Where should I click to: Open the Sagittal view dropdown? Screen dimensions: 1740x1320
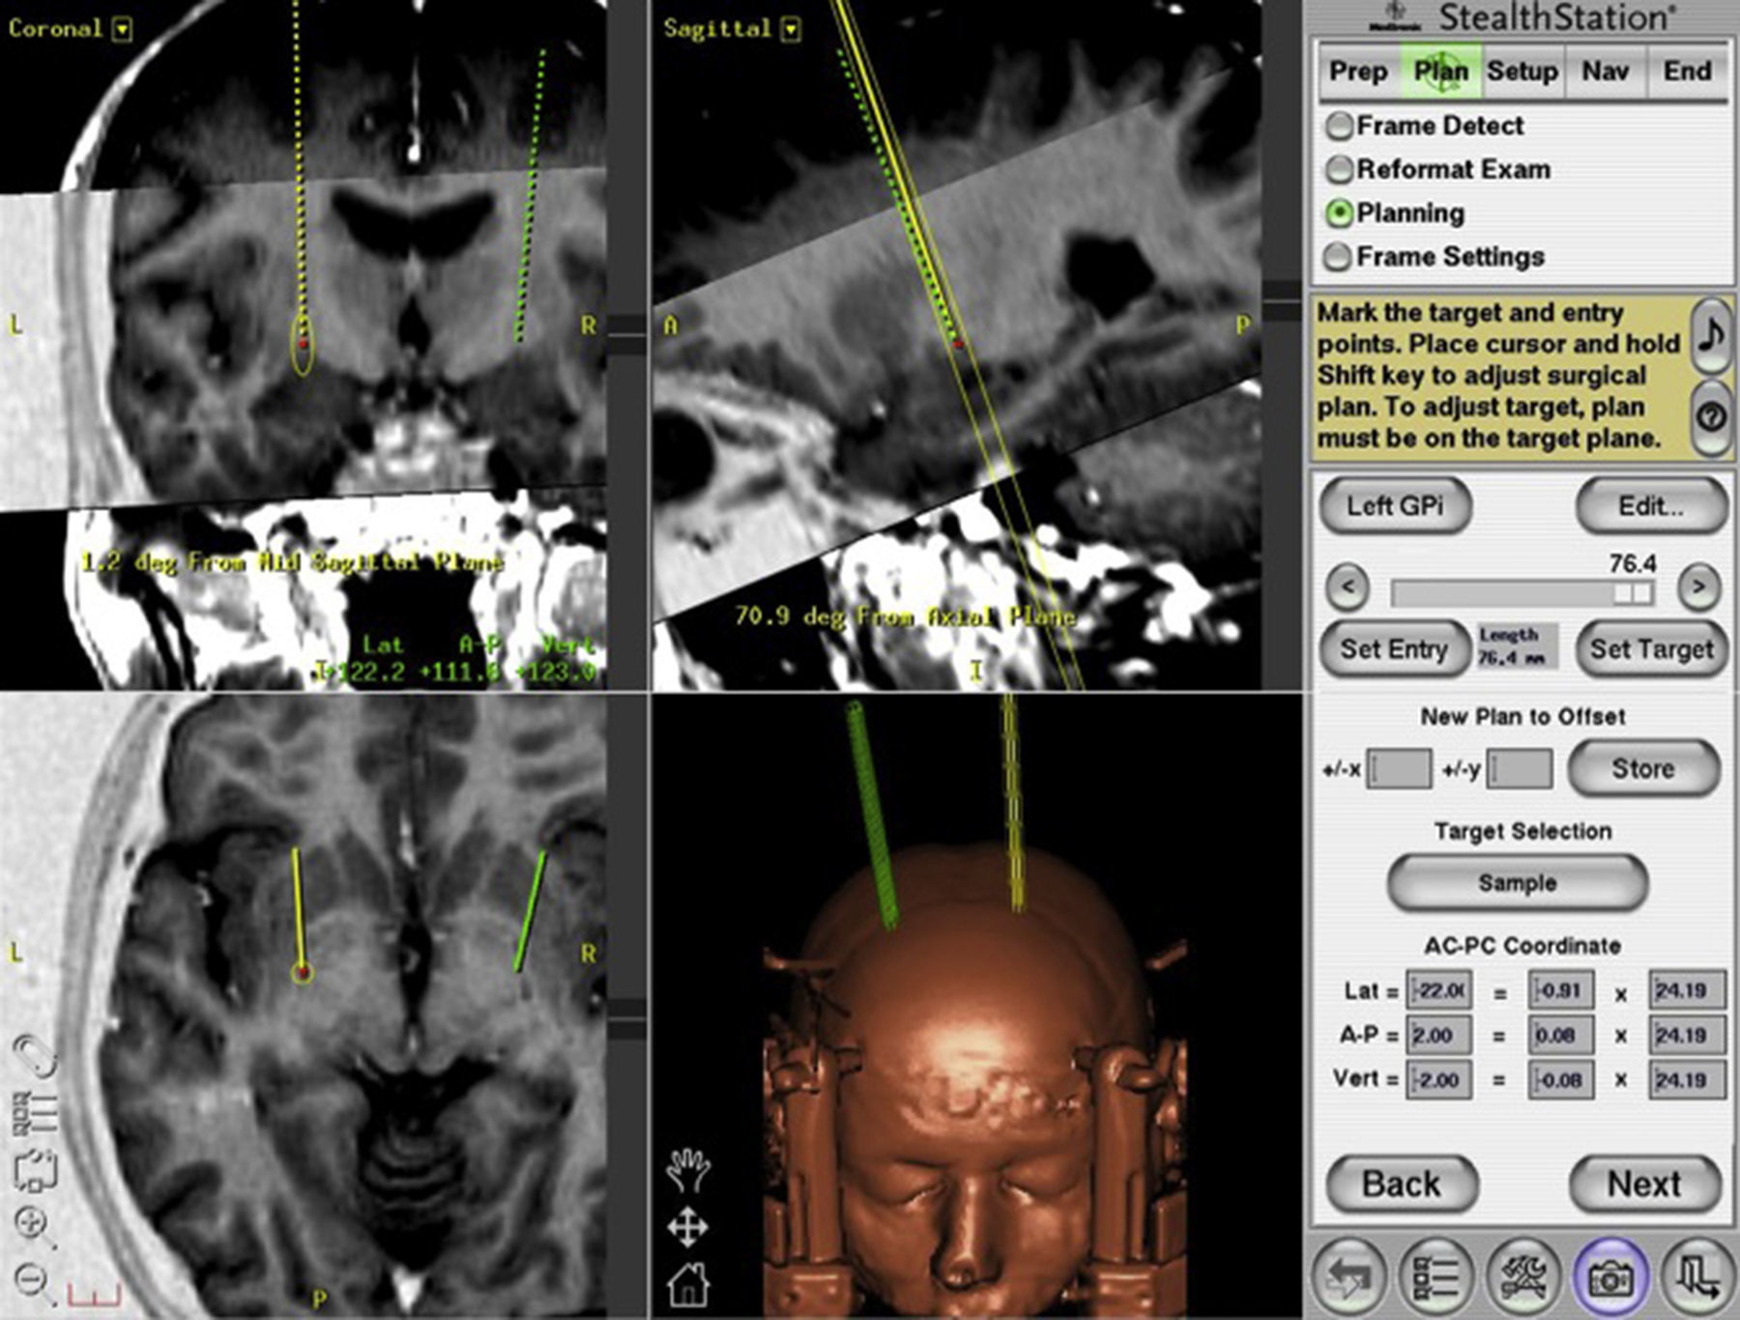pyautogui.click(x=791, y=29)
